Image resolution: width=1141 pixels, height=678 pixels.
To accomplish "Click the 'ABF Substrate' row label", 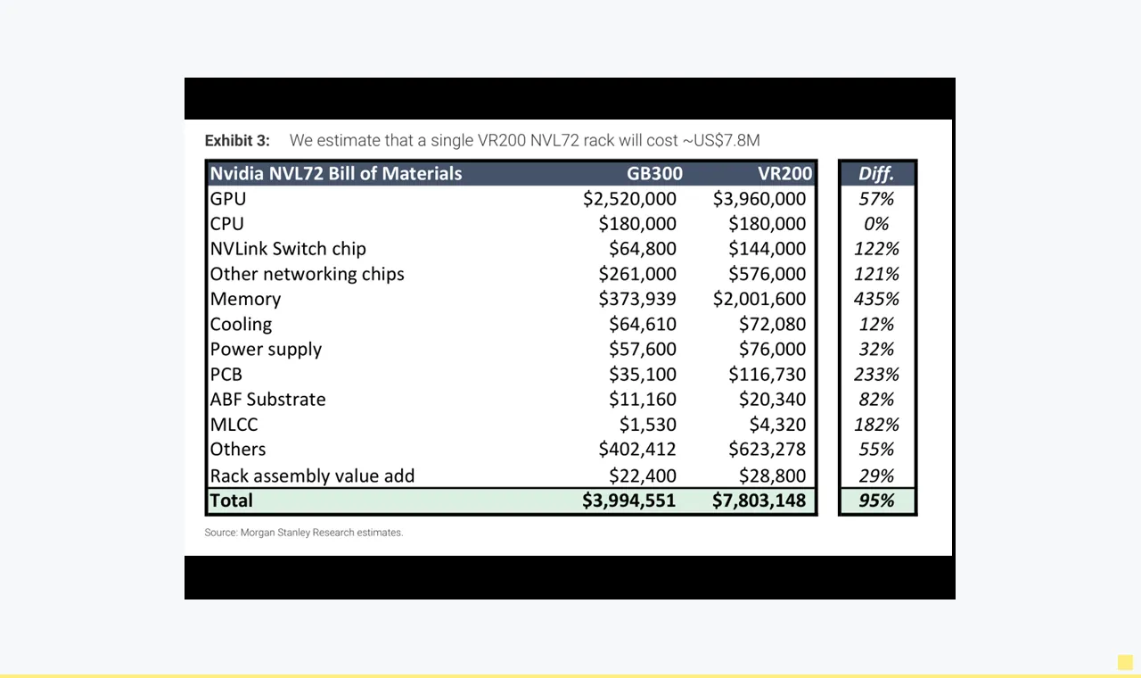I will coord(268,399).
